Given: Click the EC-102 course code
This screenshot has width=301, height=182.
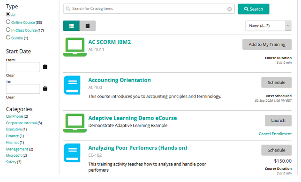Looking at the screenshot, I should 95,155.
